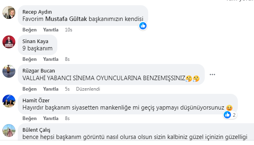Open Bülent Çalış name link

click(36, 130)
